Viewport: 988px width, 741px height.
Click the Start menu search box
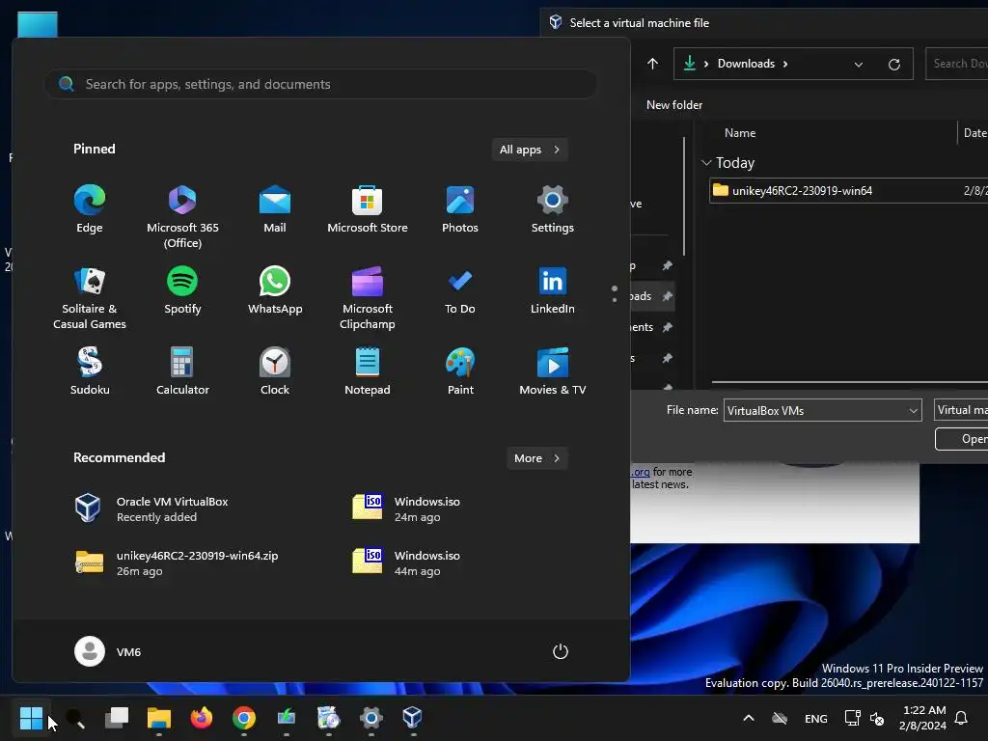click(320, 84)
